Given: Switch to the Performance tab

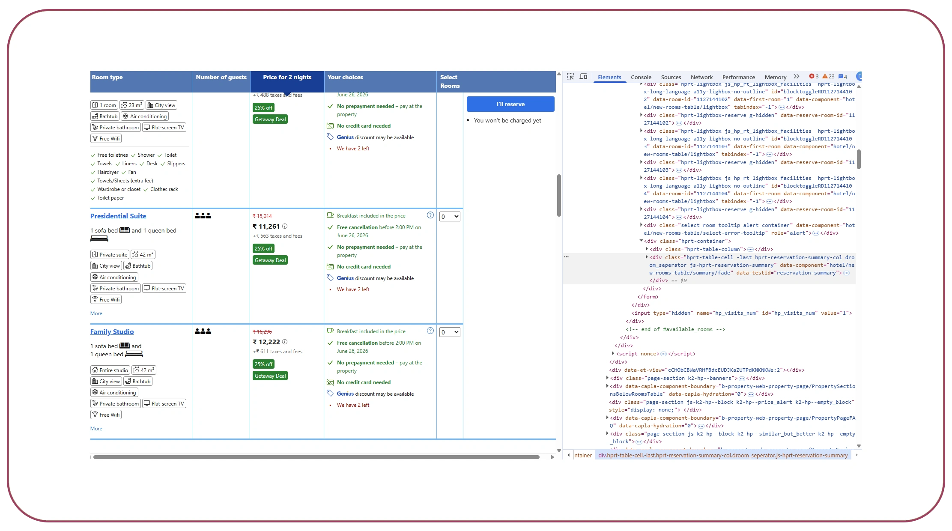Looking at the screenshot, I should (x=738, y=77).
